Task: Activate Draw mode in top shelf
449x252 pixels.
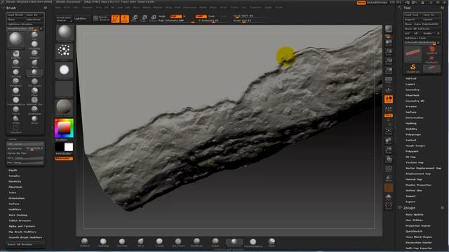Action: click(x=125, y=19)
